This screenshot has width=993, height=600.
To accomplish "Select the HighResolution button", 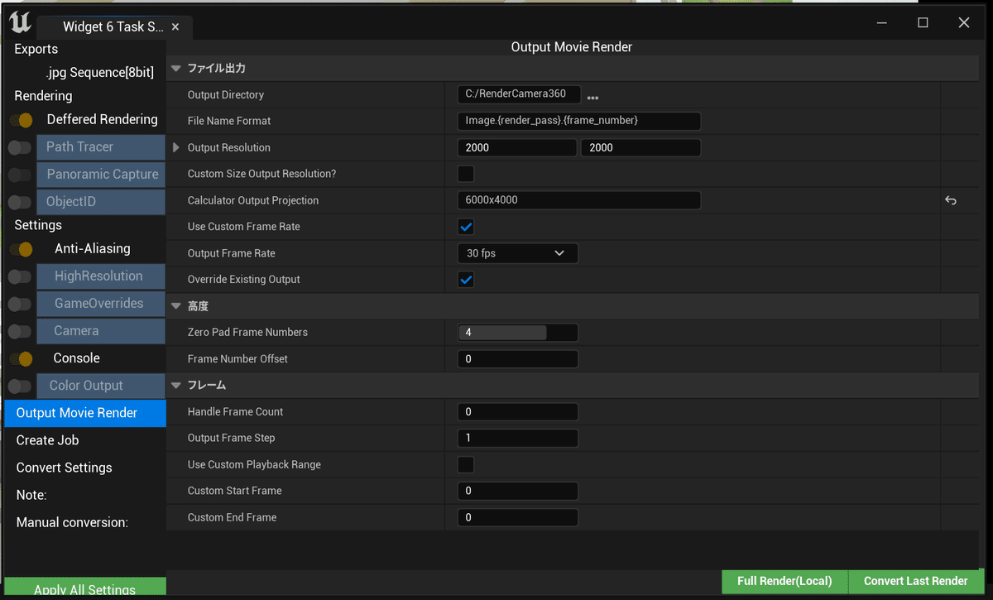I will click(x=101, y=276).
